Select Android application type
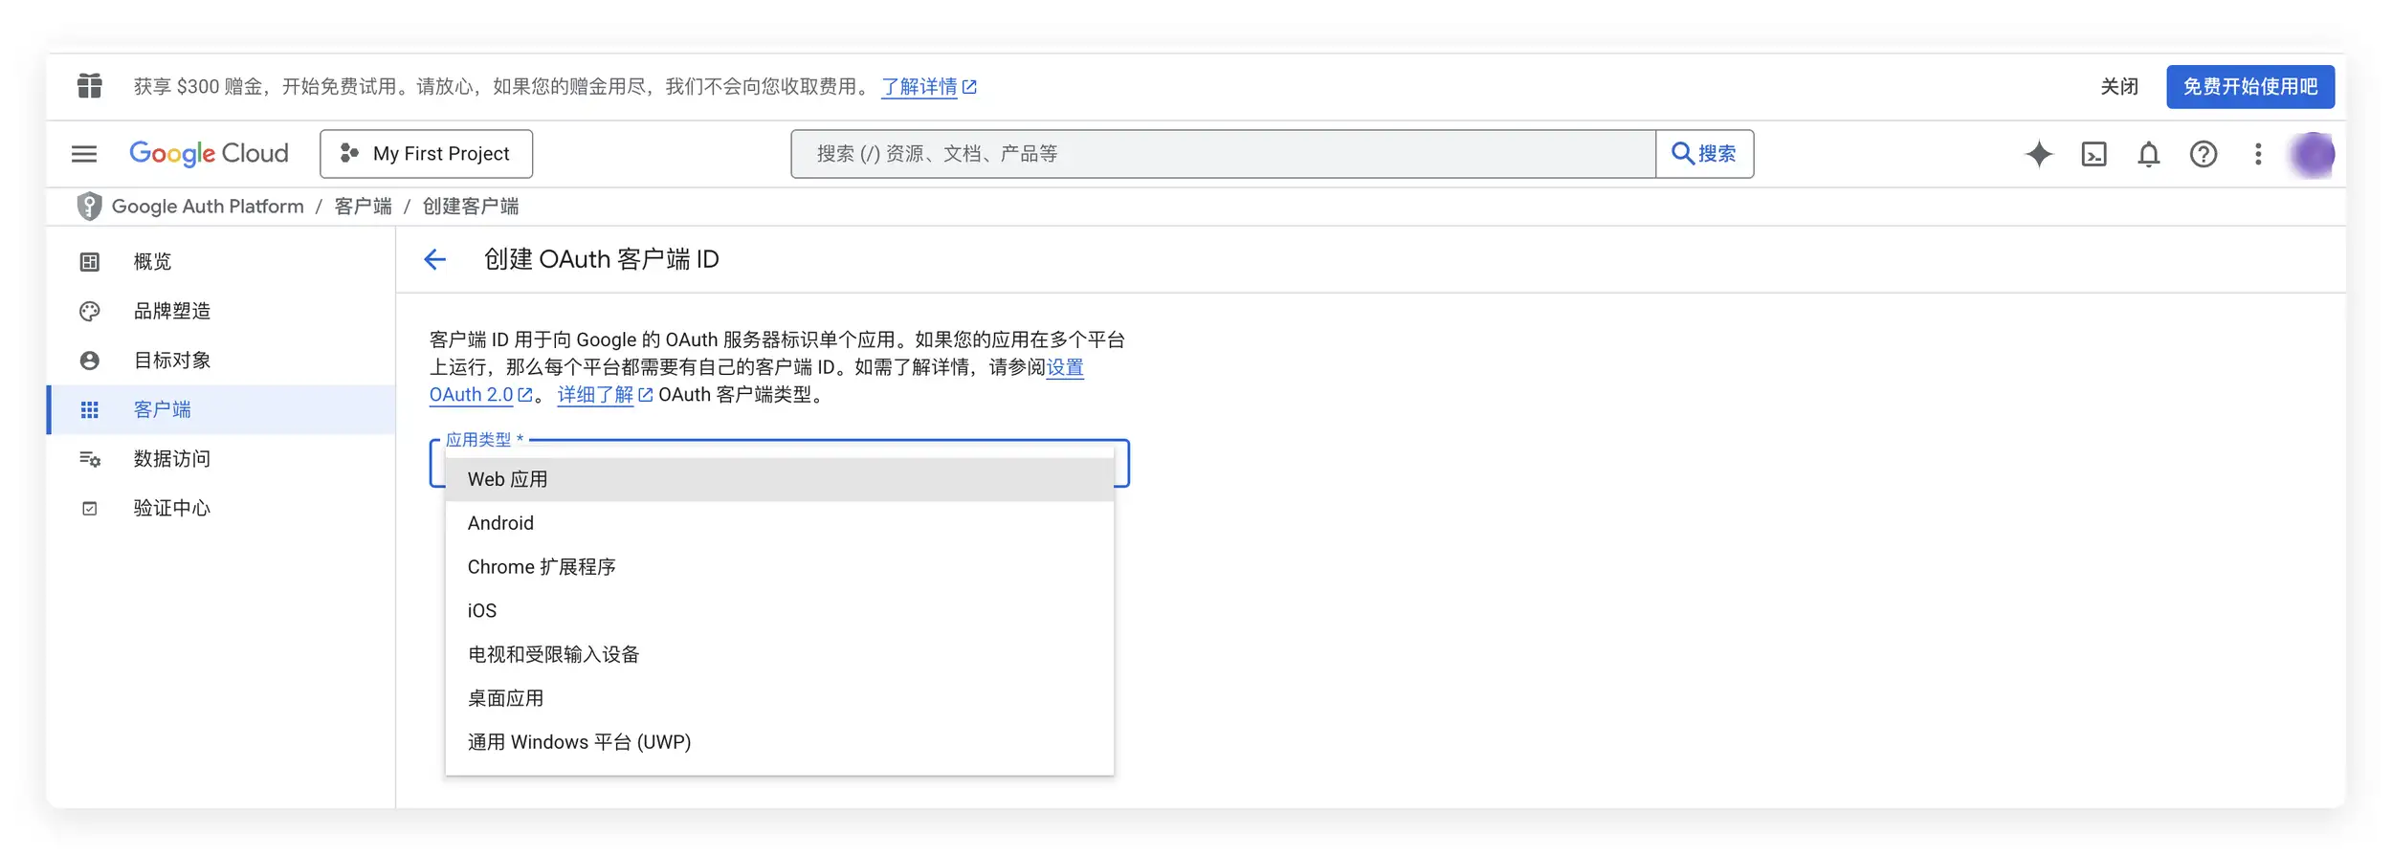 (780, 523)
